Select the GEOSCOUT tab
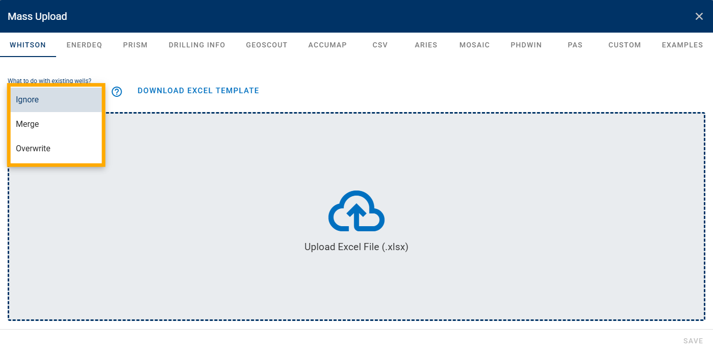 pyautogui.click(x=267, y=45)
